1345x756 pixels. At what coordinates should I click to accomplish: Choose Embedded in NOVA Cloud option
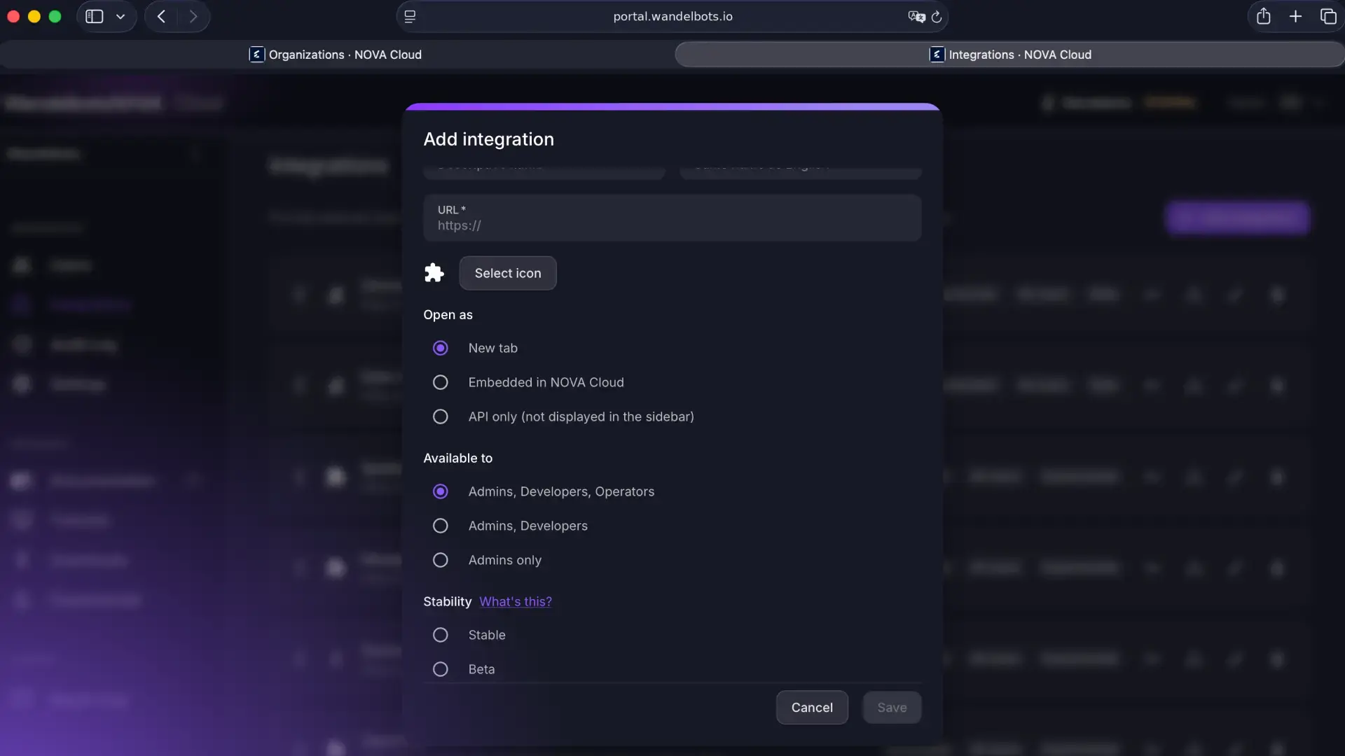[x=440, y=382]
